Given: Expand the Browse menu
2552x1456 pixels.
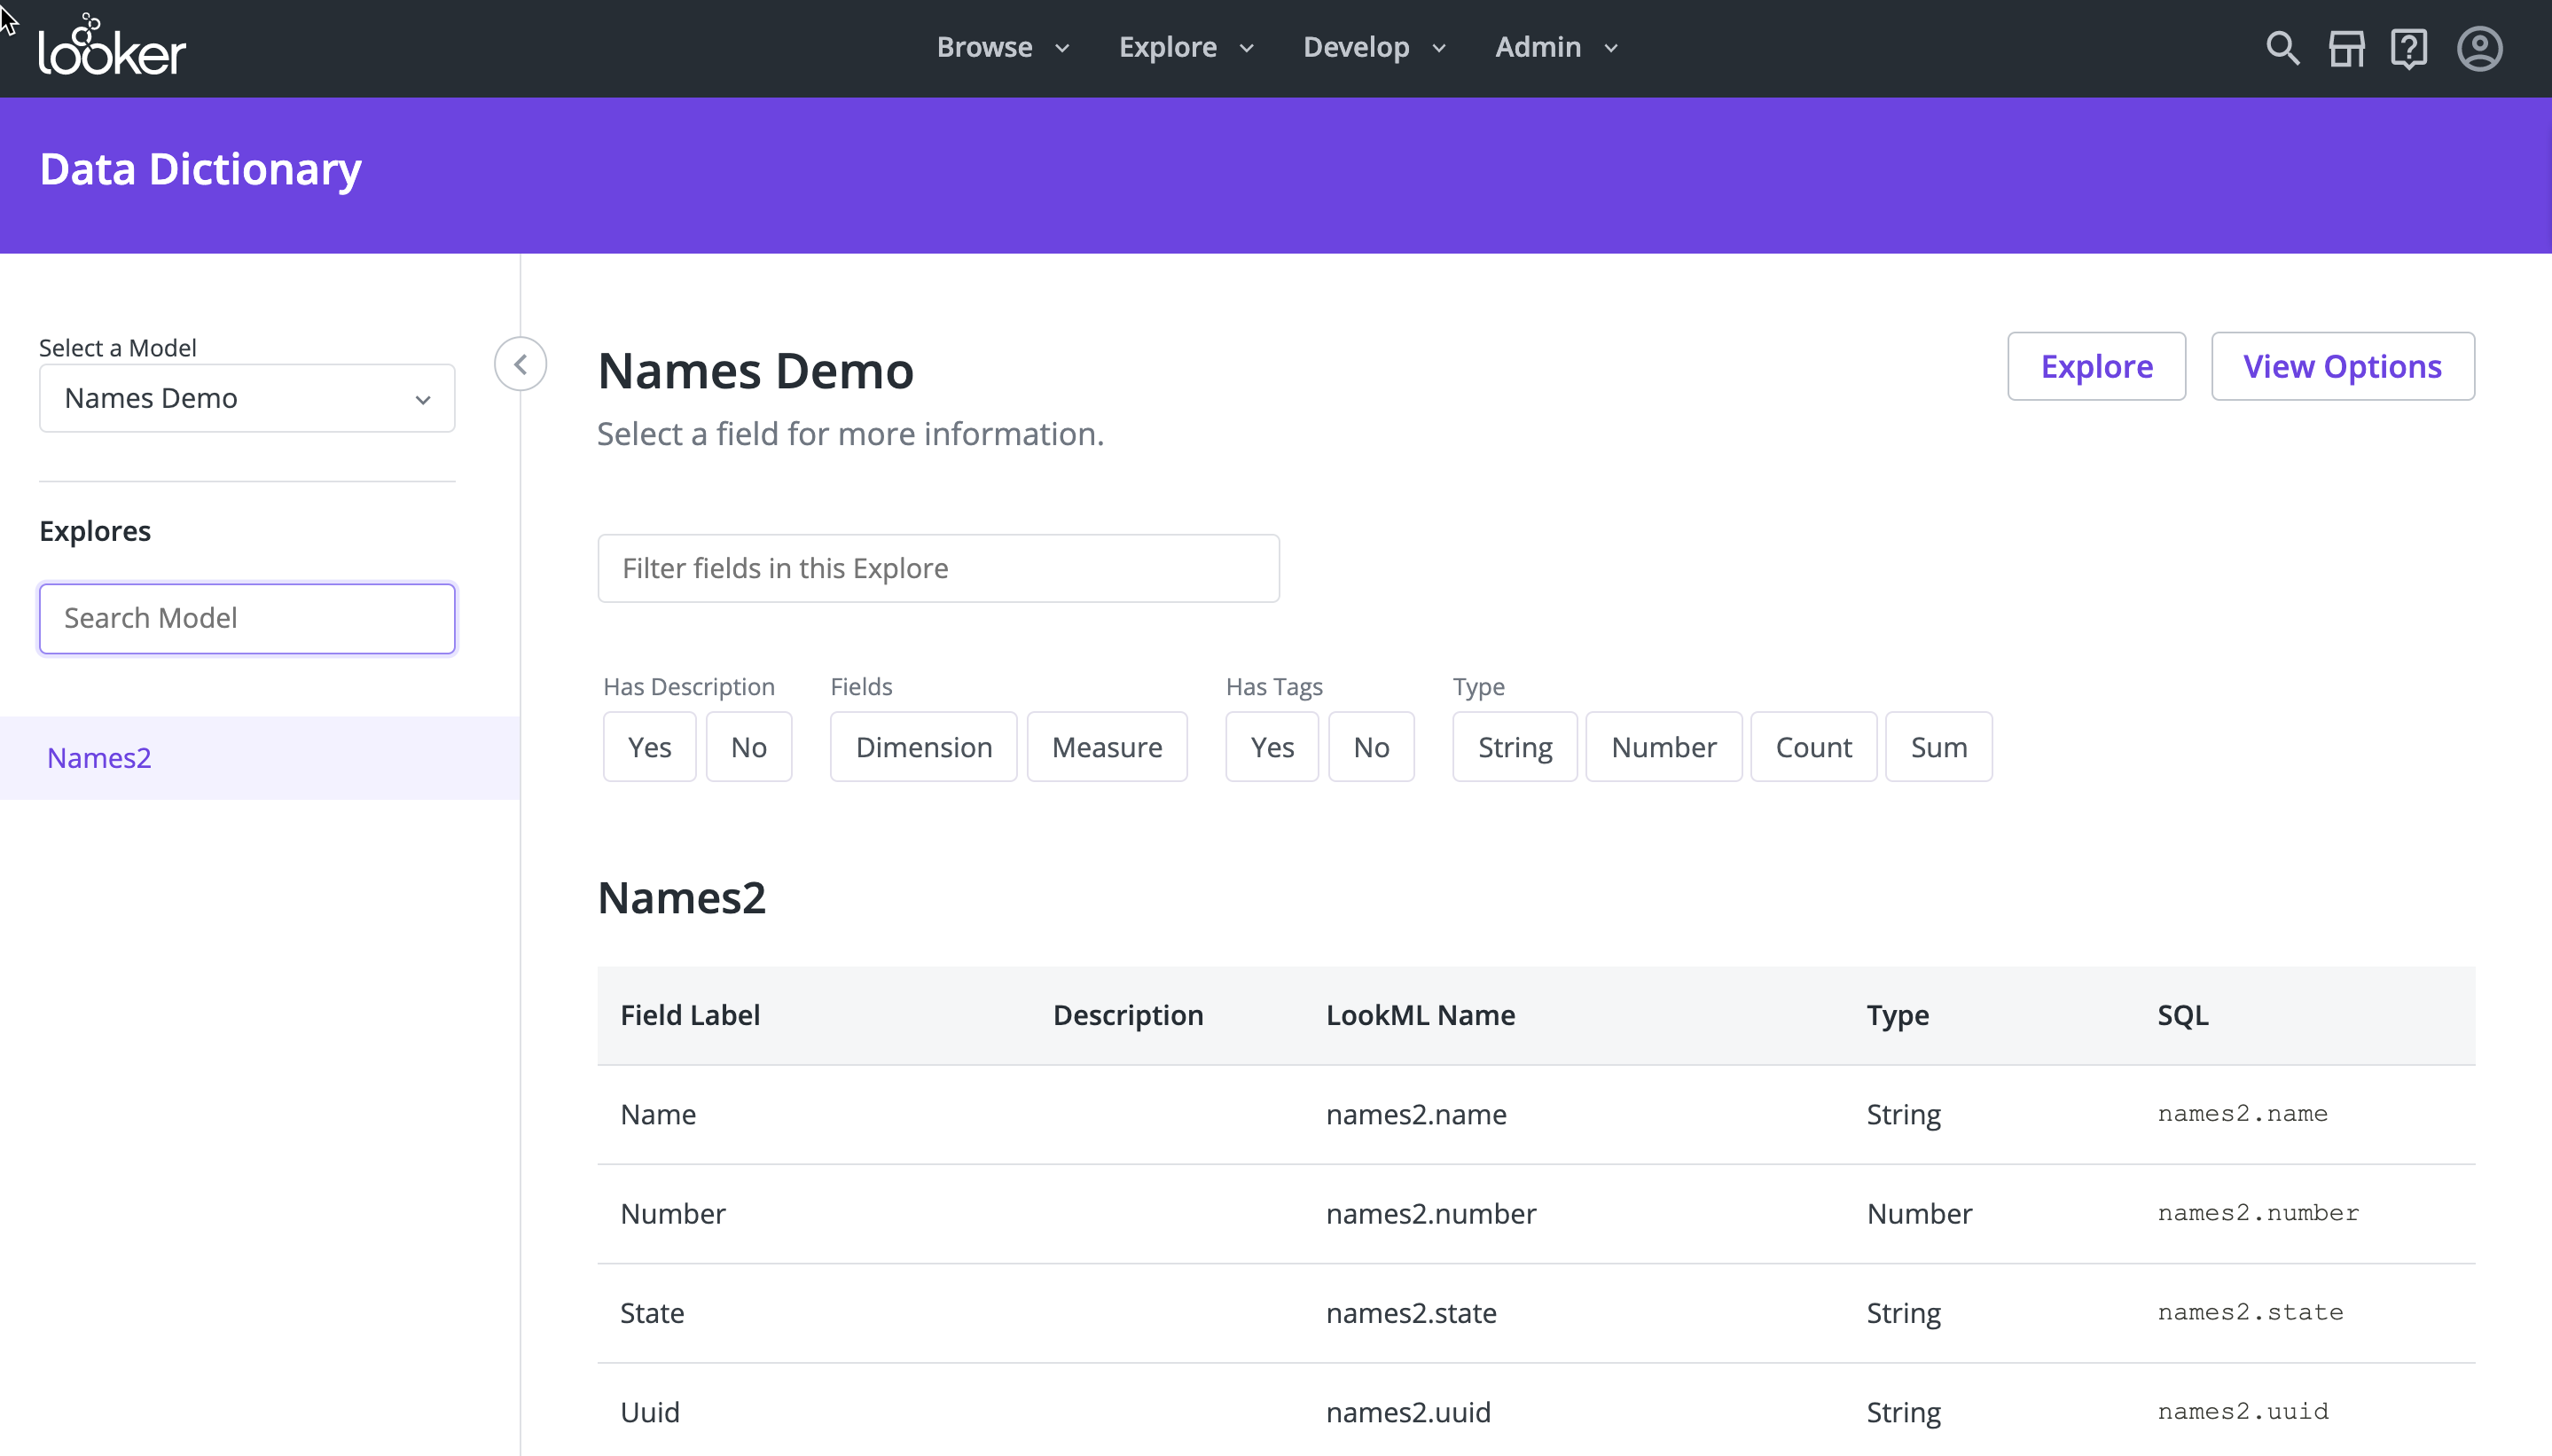Looking at the screenshot, I should [1002, 47].
